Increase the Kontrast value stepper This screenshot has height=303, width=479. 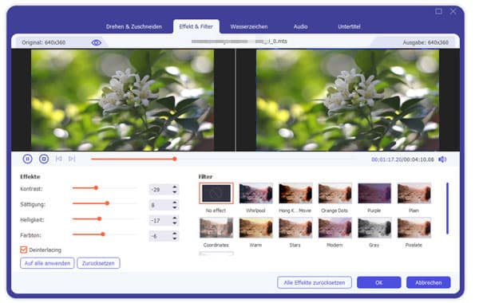pyautogui.click(x=174, y=187)
